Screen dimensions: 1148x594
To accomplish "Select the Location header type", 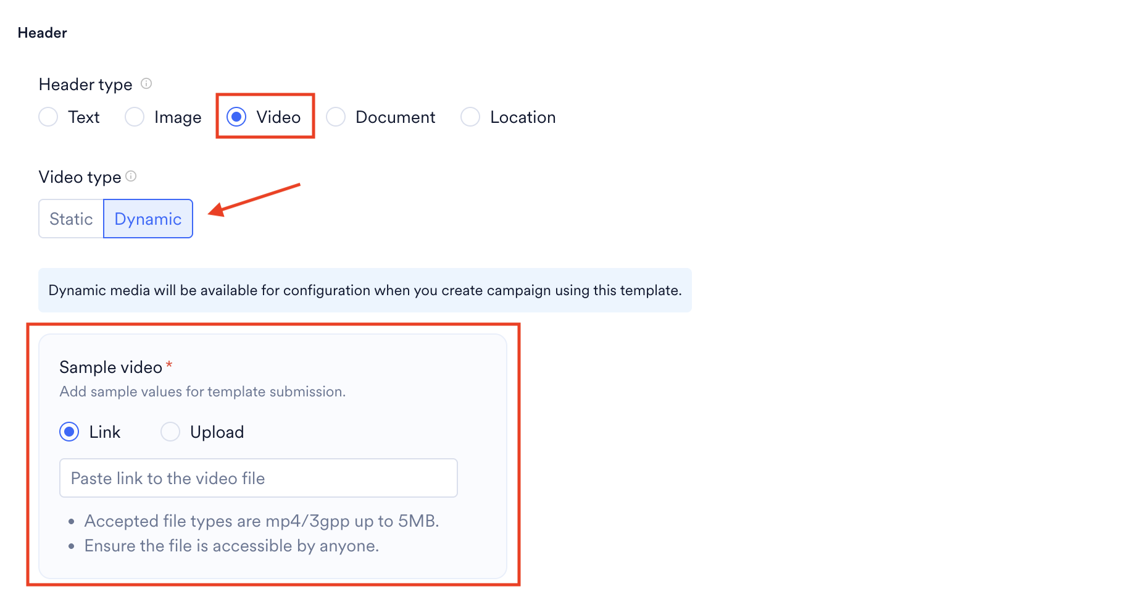I will [x=470, y=117].
